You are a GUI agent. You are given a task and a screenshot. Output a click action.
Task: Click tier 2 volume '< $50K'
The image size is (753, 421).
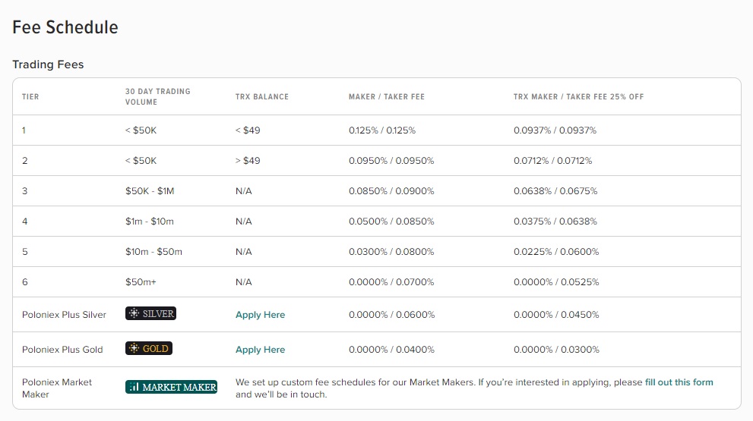[141, 161]
